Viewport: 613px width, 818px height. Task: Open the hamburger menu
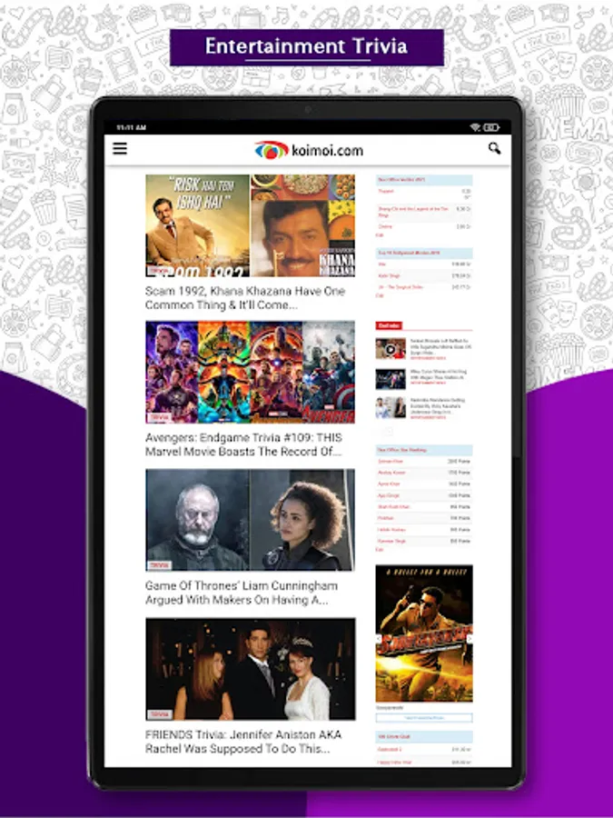click(x=120, y=149)
